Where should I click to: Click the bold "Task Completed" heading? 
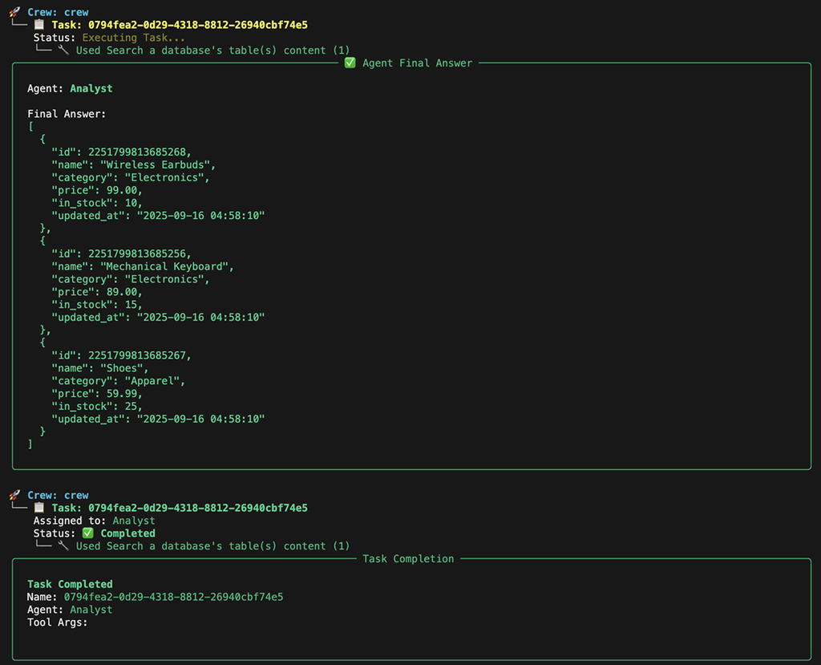point(70,584)
